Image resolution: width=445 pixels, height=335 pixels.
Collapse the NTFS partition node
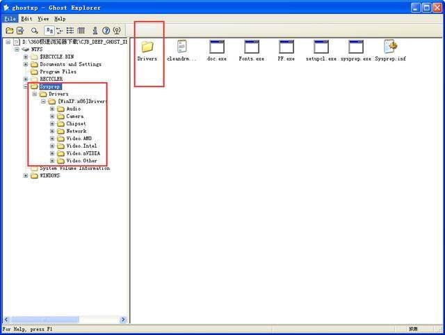17,49
